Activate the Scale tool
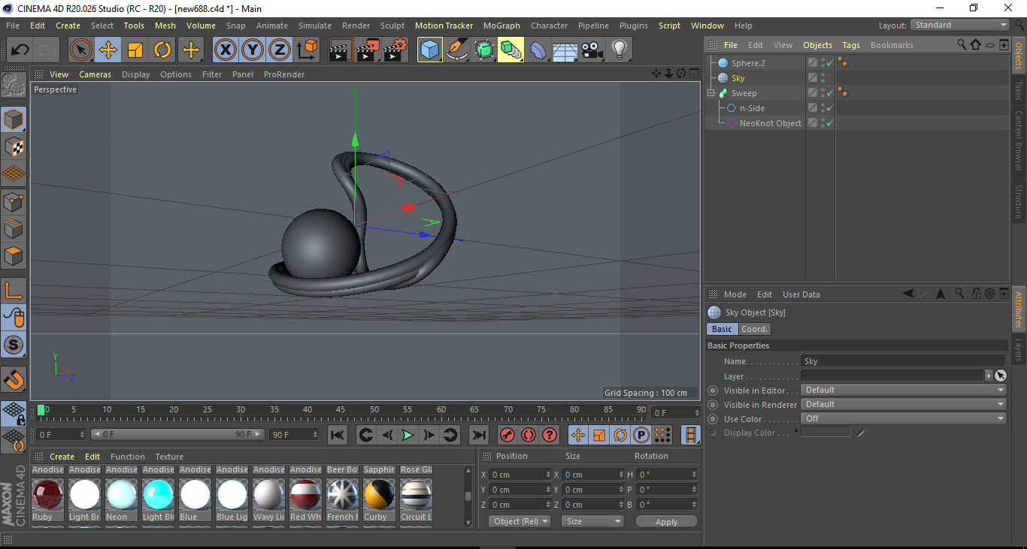This screenshot has width=1027, height=549. pos(135,50)
